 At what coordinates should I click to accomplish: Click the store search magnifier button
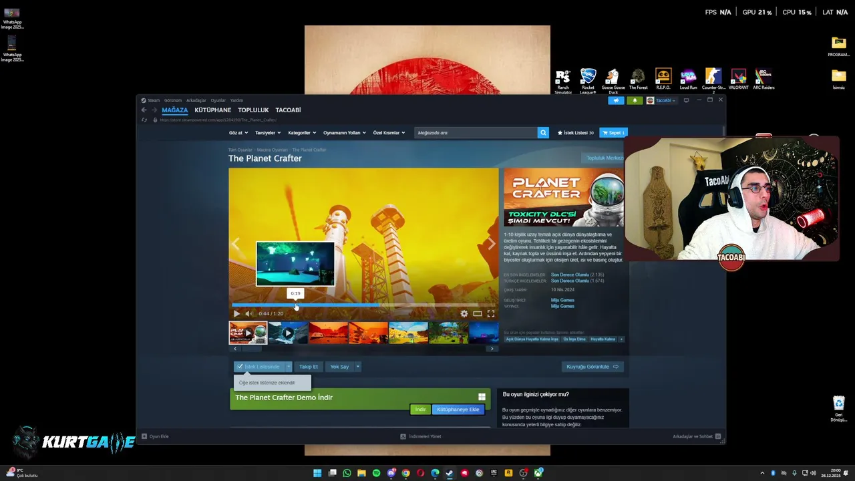[543, 132]
